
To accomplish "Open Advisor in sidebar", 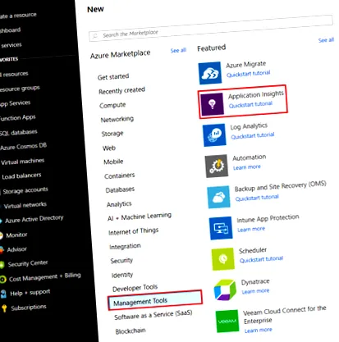I will (x=16, y=249).
